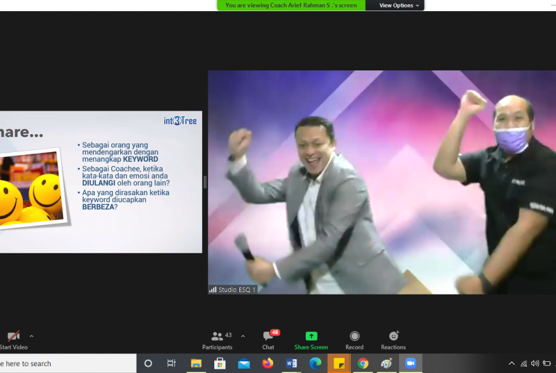Open Chat with 48 unread messages

point(268,339)
